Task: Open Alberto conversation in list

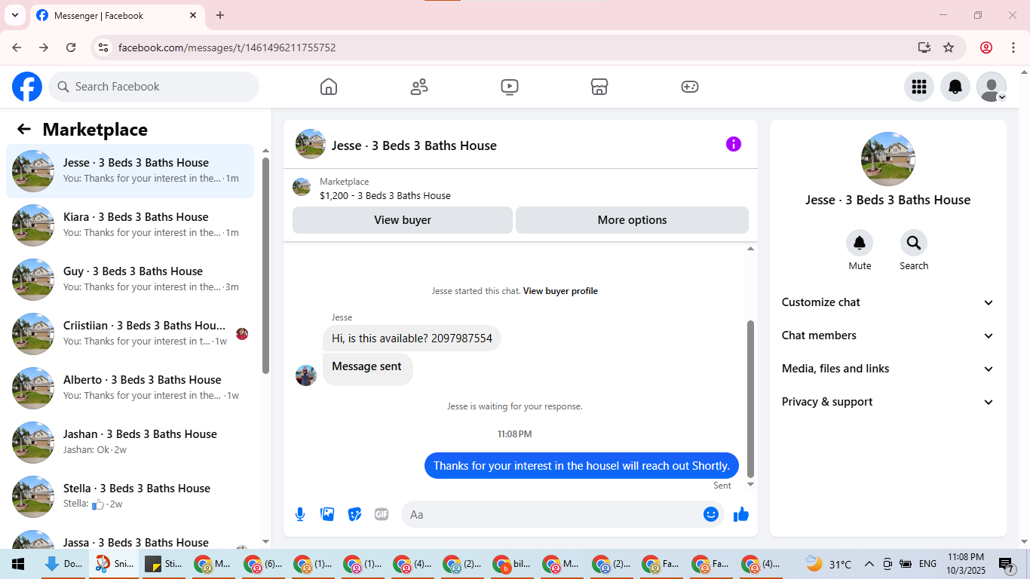Action: [x=130, y=388]
